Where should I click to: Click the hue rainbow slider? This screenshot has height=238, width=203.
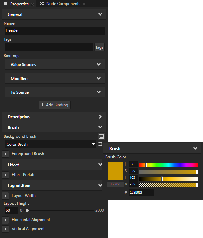(x=169, y=165)
